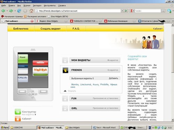
Task: Collapse the FRIENDS panel with Свернуть arrow
Action: (x=65, y=91)
